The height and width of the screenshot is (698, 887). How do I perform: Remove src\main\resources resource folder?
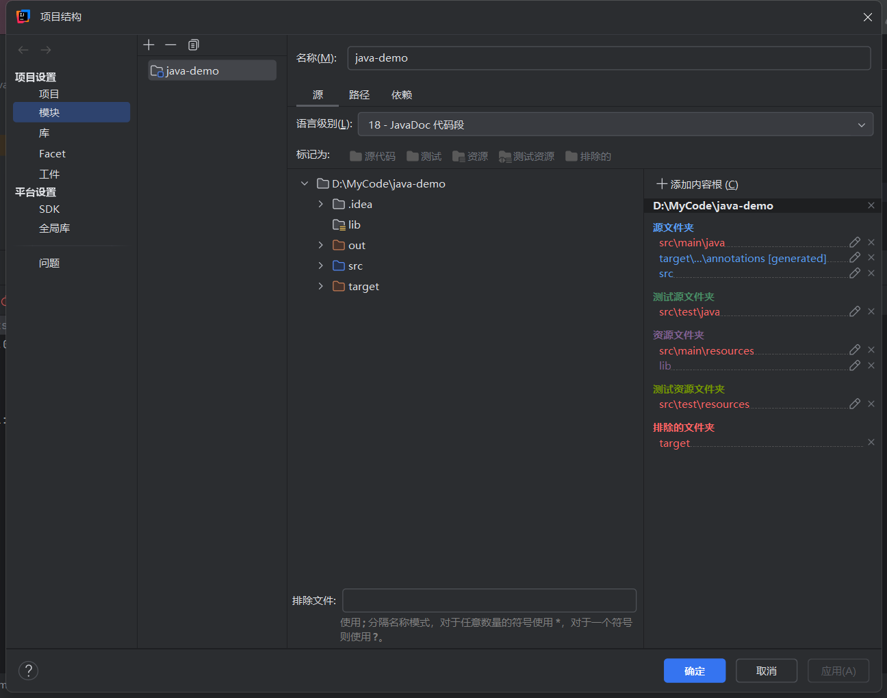(871, 350)
